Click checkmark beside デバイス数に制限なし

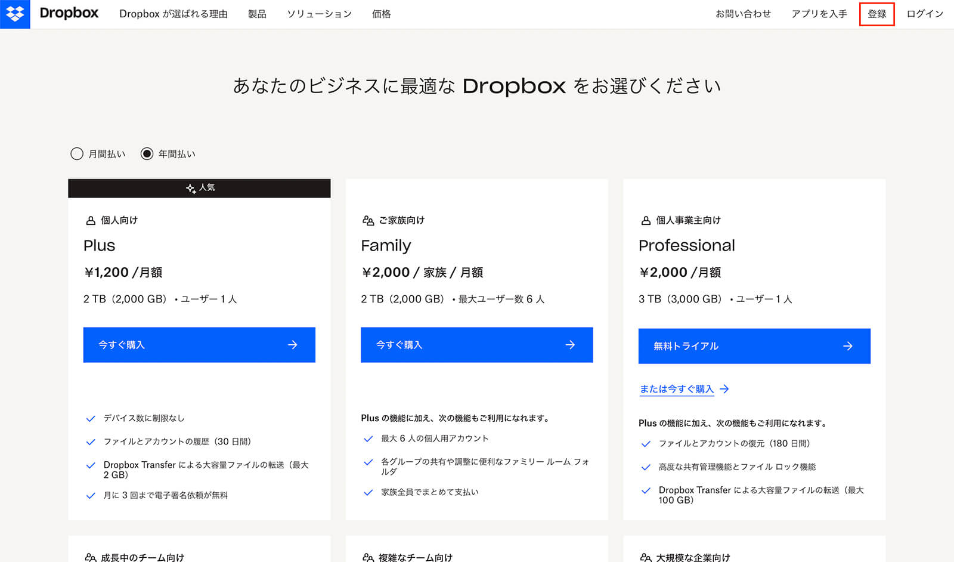tap(91, 419)
